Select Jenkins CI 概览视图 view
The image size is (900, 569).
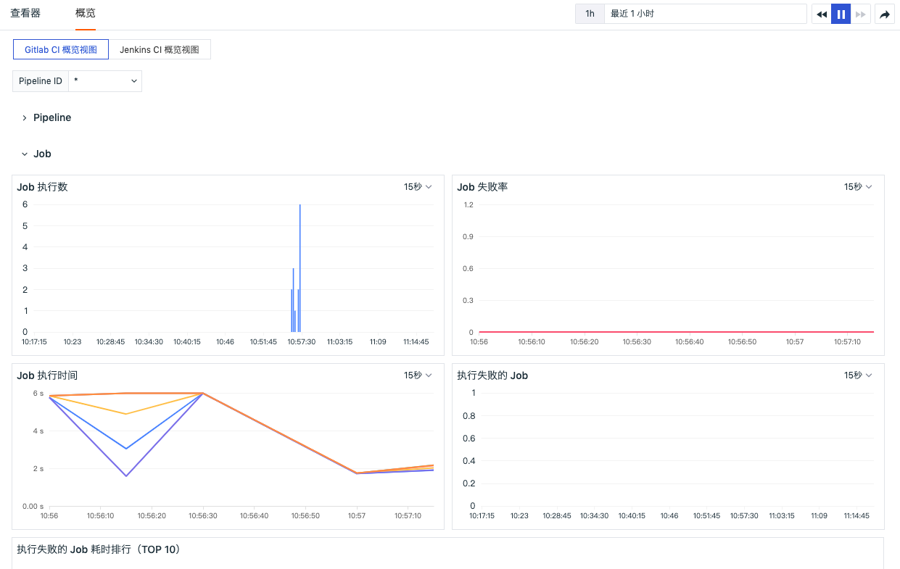pos(160,49)
